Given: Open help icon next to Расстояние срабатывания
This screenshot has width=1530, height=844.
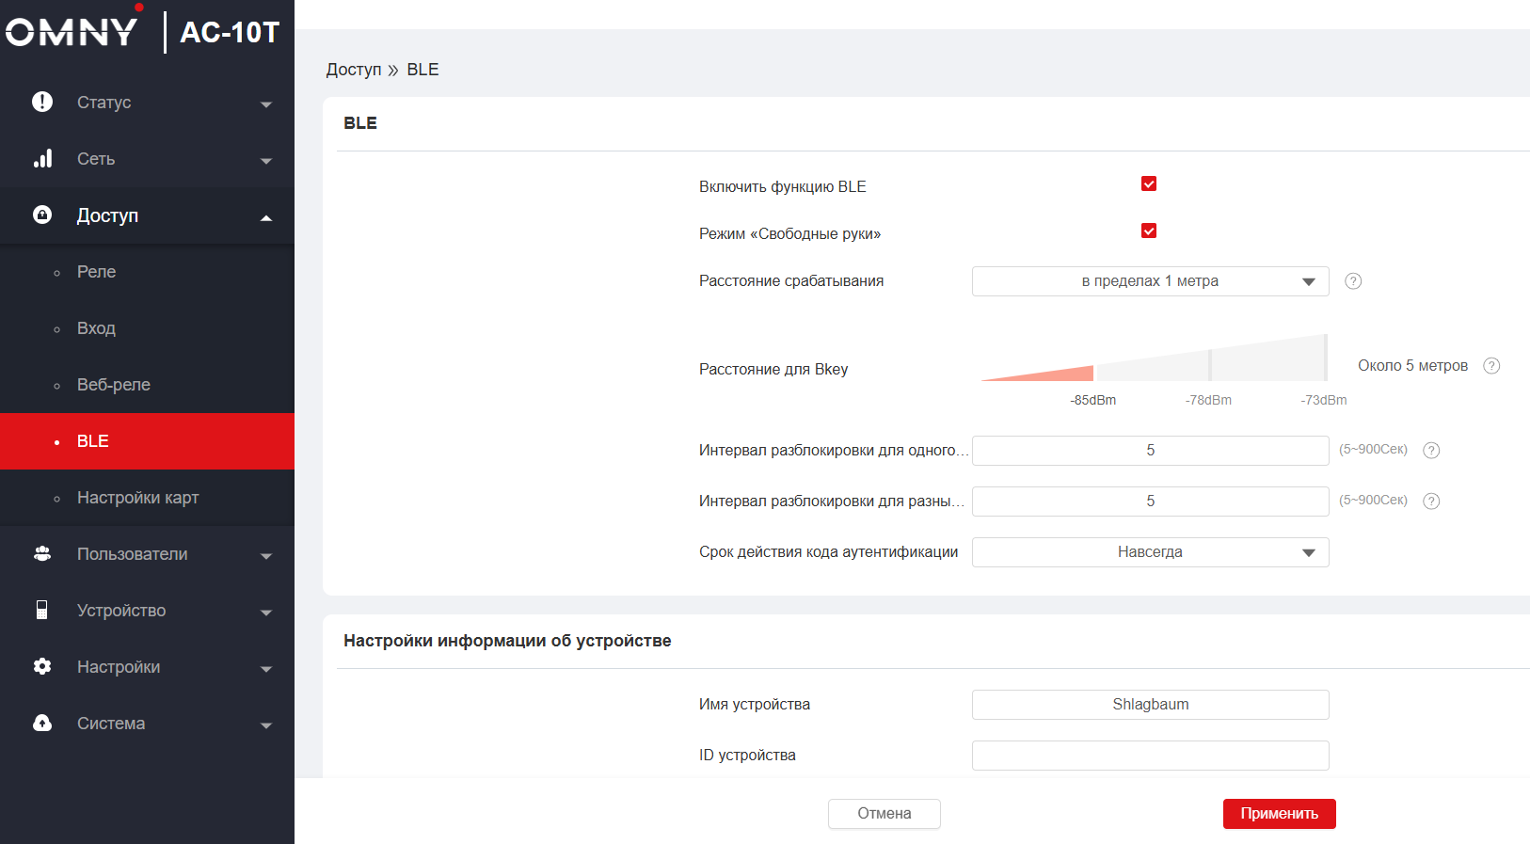Looking at the screenshot, I should coord(1353,281).
